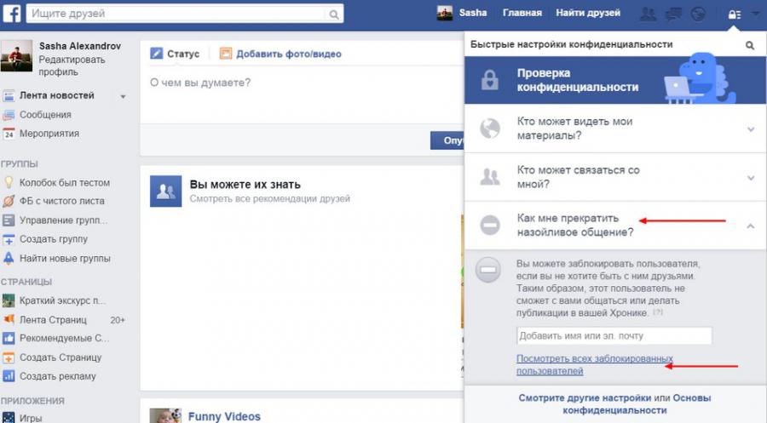Screen dimensions: 767x423
Task: Open Смотрите другие настройки link
Action: click(x=585, y=398)
